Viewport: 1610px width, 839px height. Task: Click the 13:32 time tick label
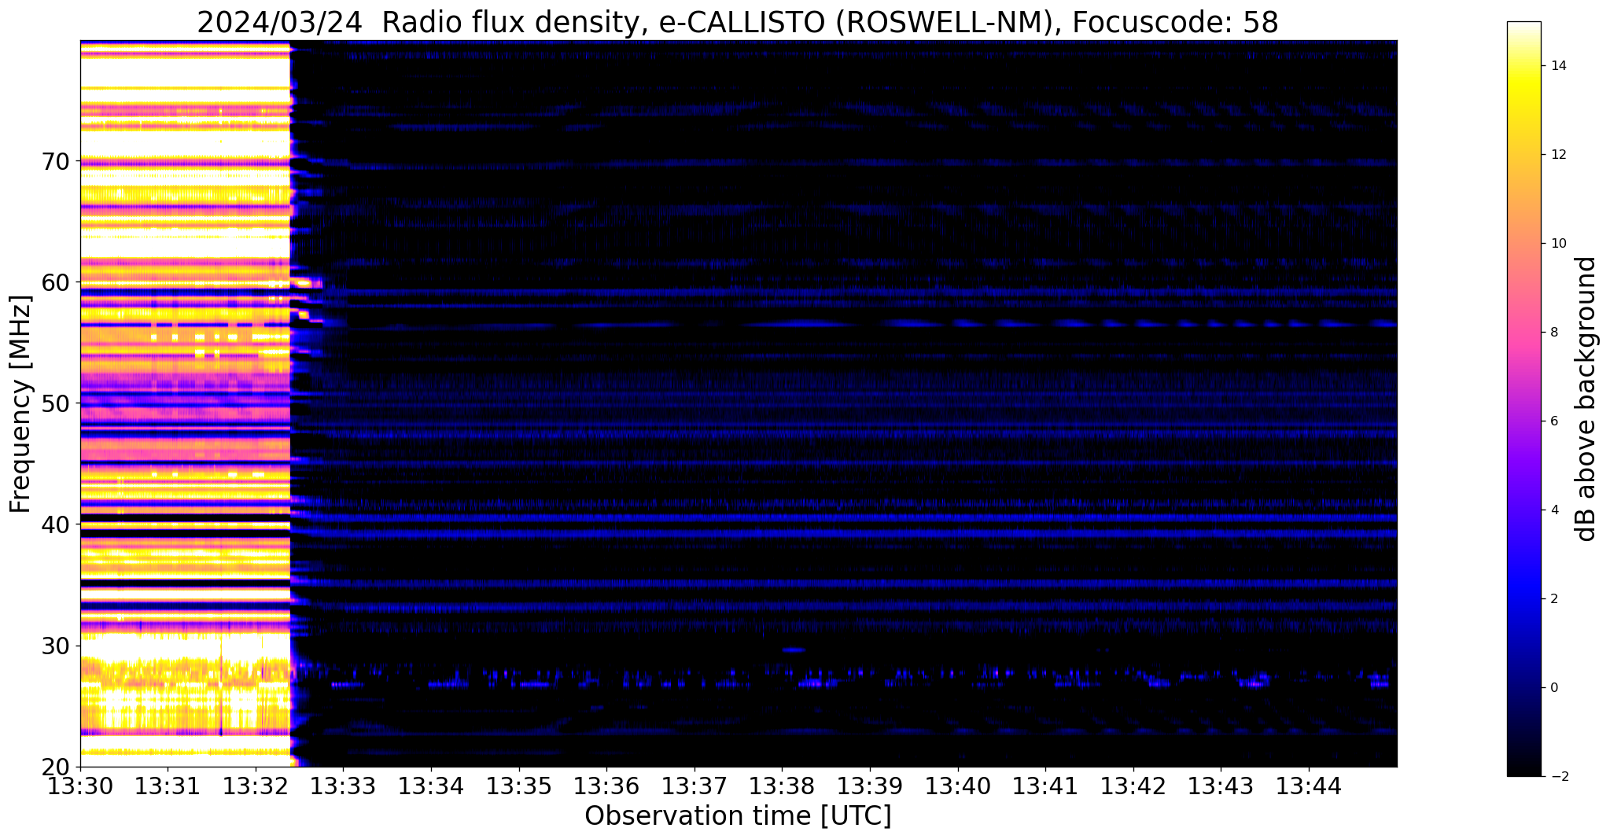point(256,786)
